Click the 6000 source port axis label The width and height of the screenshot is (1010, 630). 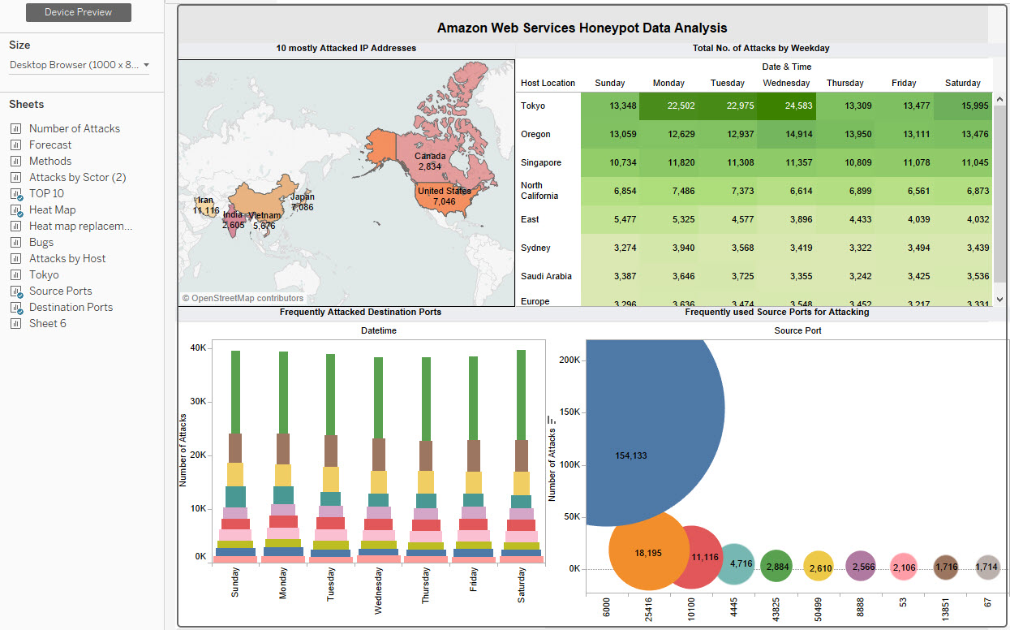click(x=606, y=609)
